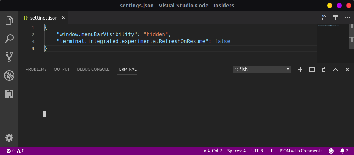Click the smiley feedback icon
Viewport: 354px width, 155px height.
tap(331, 151)
